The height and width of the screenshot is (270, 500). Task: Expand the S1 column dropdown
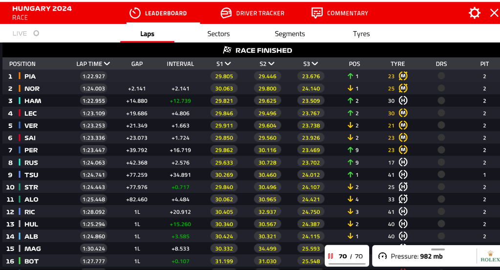tap(228, 64)
